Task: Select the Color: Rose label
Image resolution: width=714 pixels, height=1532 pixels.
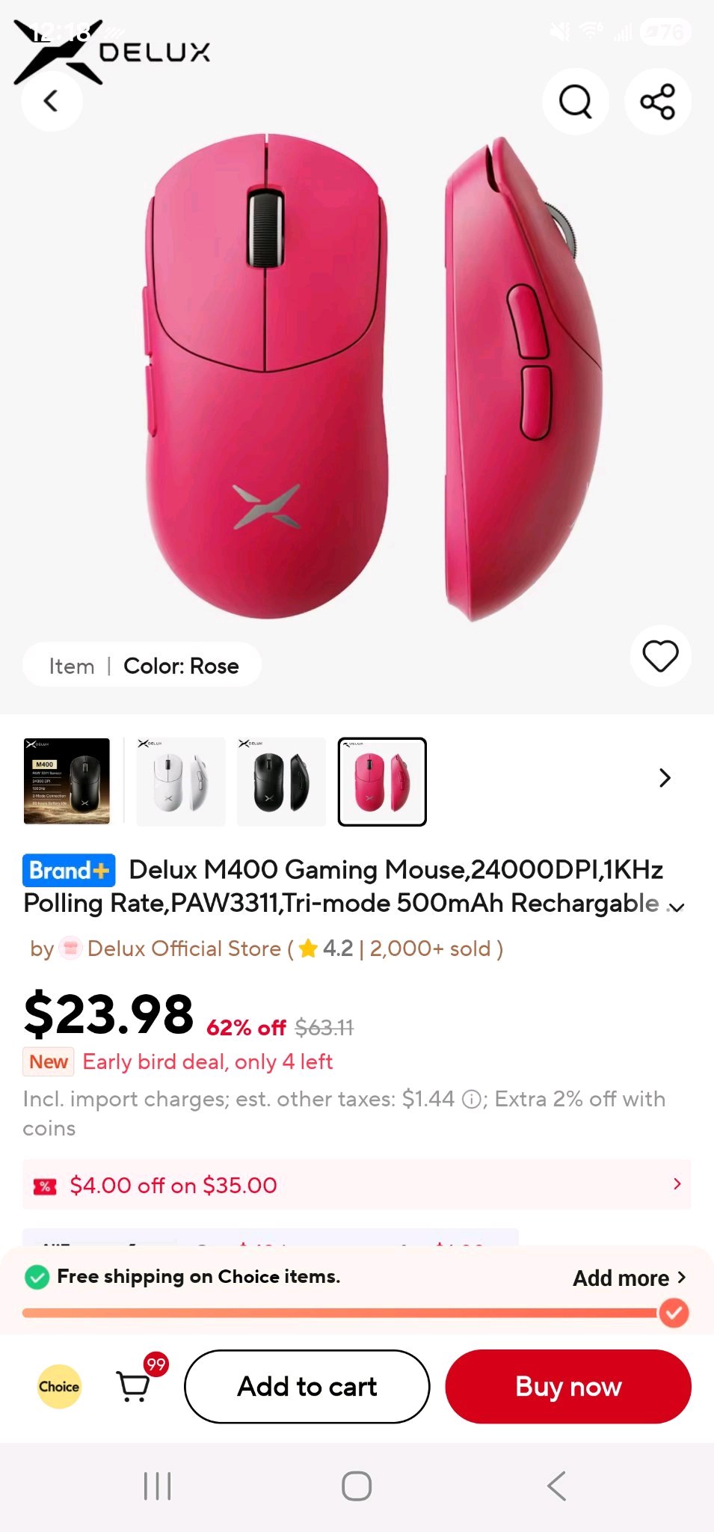Action: pos(182,666)
